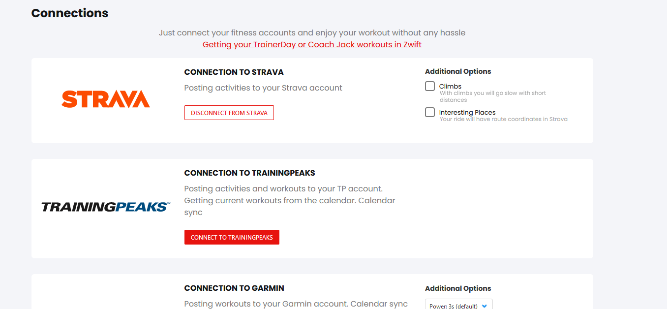Click the Climbs option label
This screenshot has width=667, height=309.
tap(450, 86)
